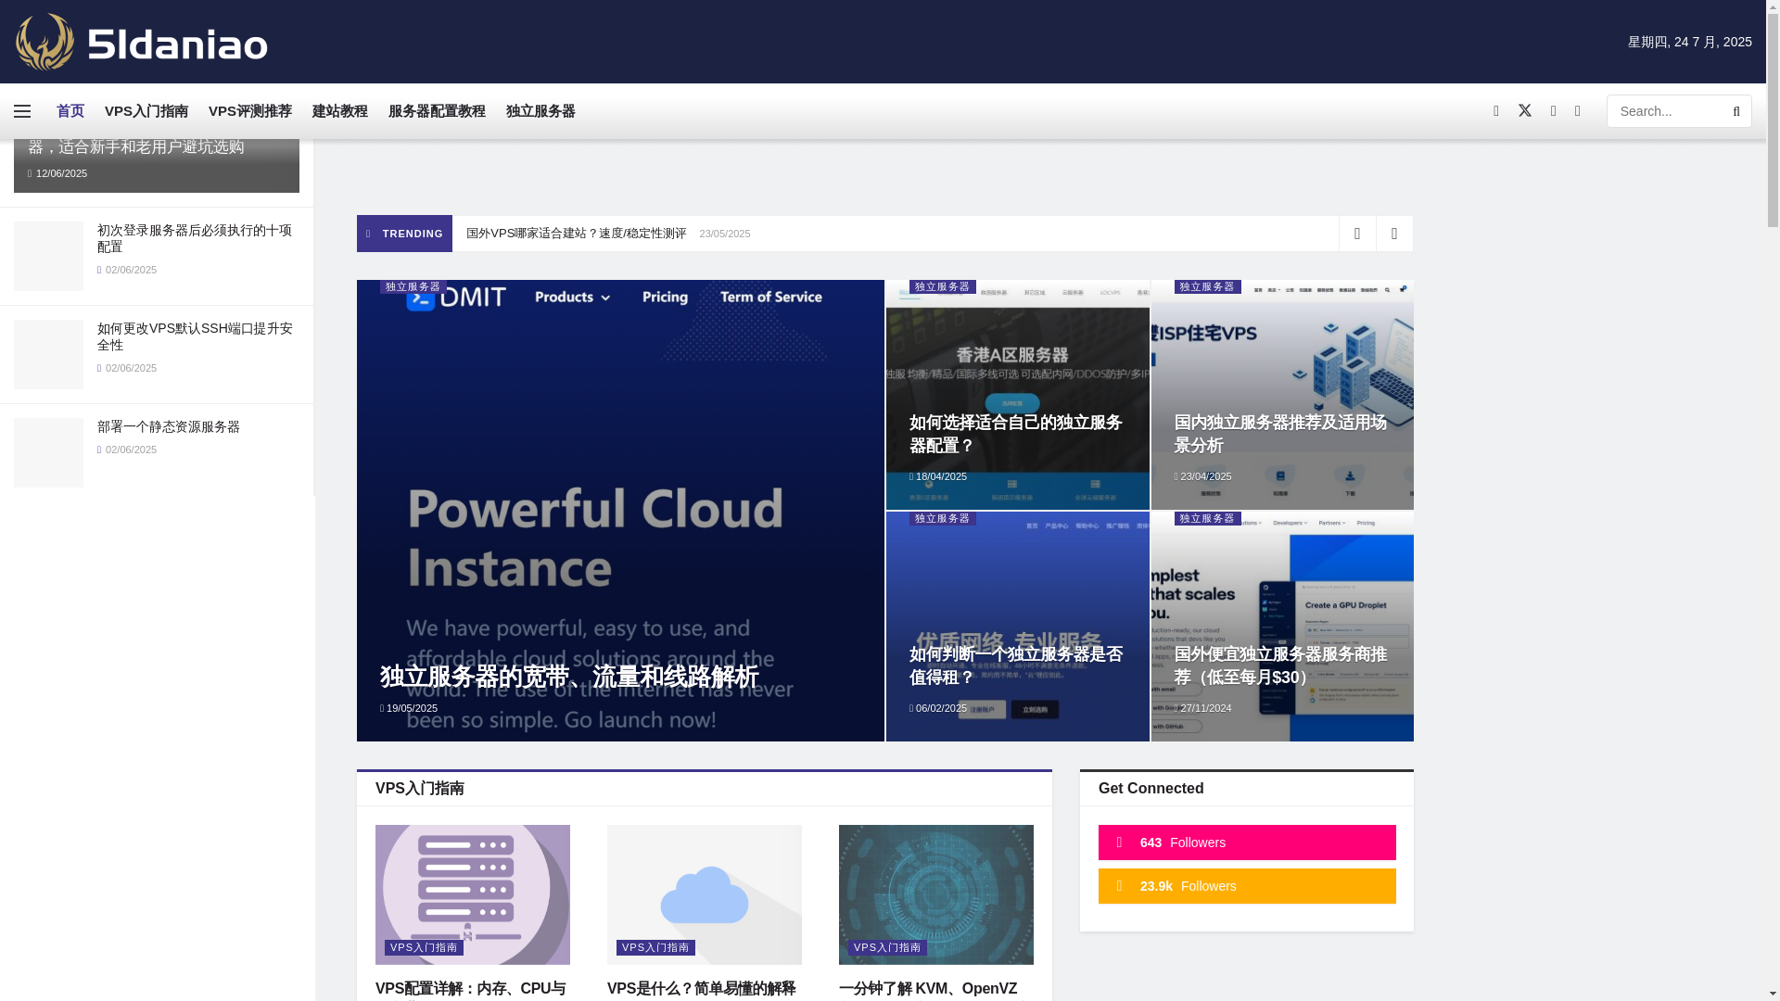
Task: Open thumbnail beside 初次登录服务器 article
Action: point(48,256)
